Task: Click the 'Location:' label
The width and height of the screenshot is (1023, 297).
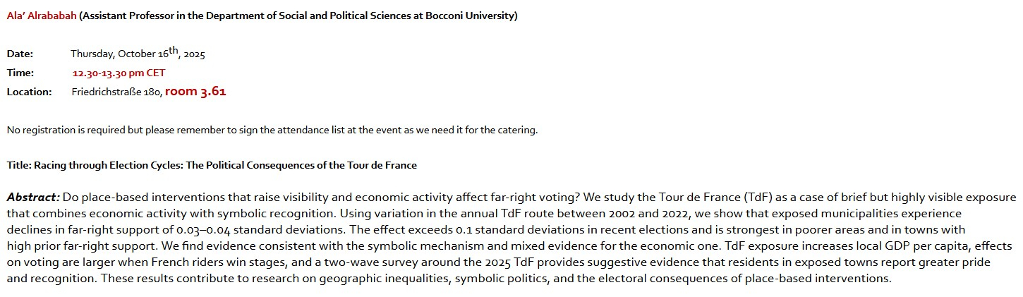Action: (29, 92)
